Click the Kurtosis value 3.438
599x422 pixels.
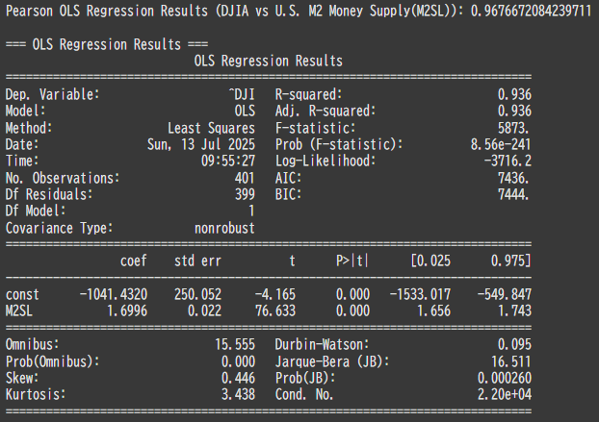239,394
